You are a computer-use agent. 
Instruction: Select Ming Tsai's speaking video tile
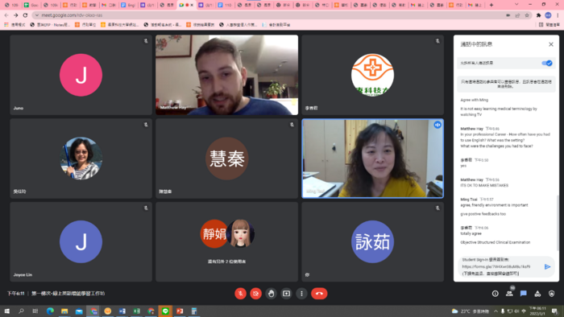(x=372, y=158)
